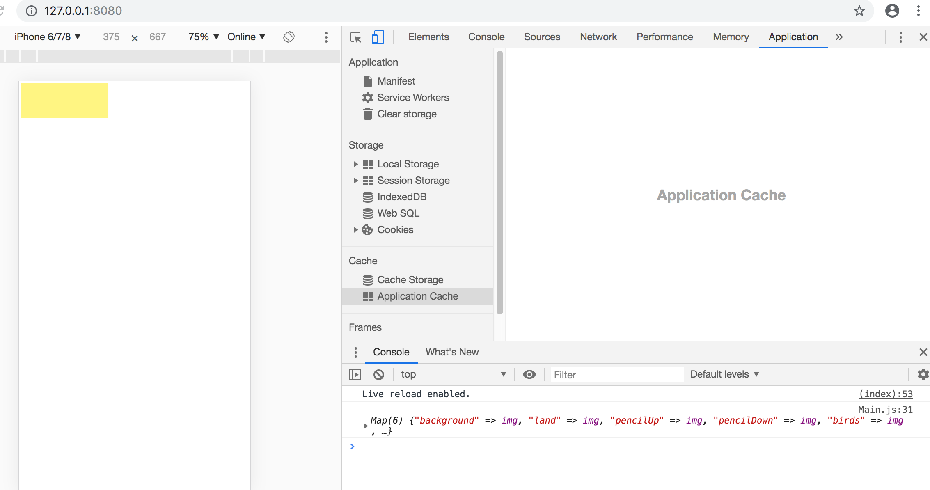The width and height of the screenshot is (930, 490).
Task: Select the Application Cache menu item
Action: pos(418,296)
